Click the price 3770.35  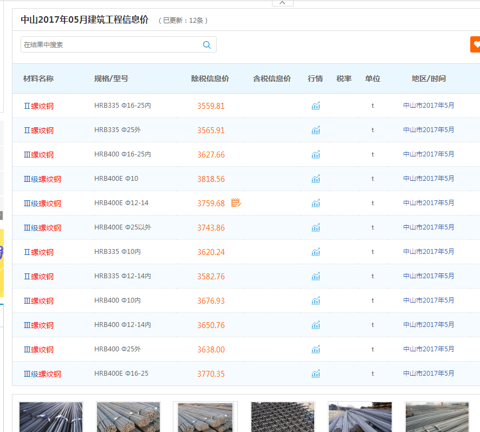click(x=211, y=374)
